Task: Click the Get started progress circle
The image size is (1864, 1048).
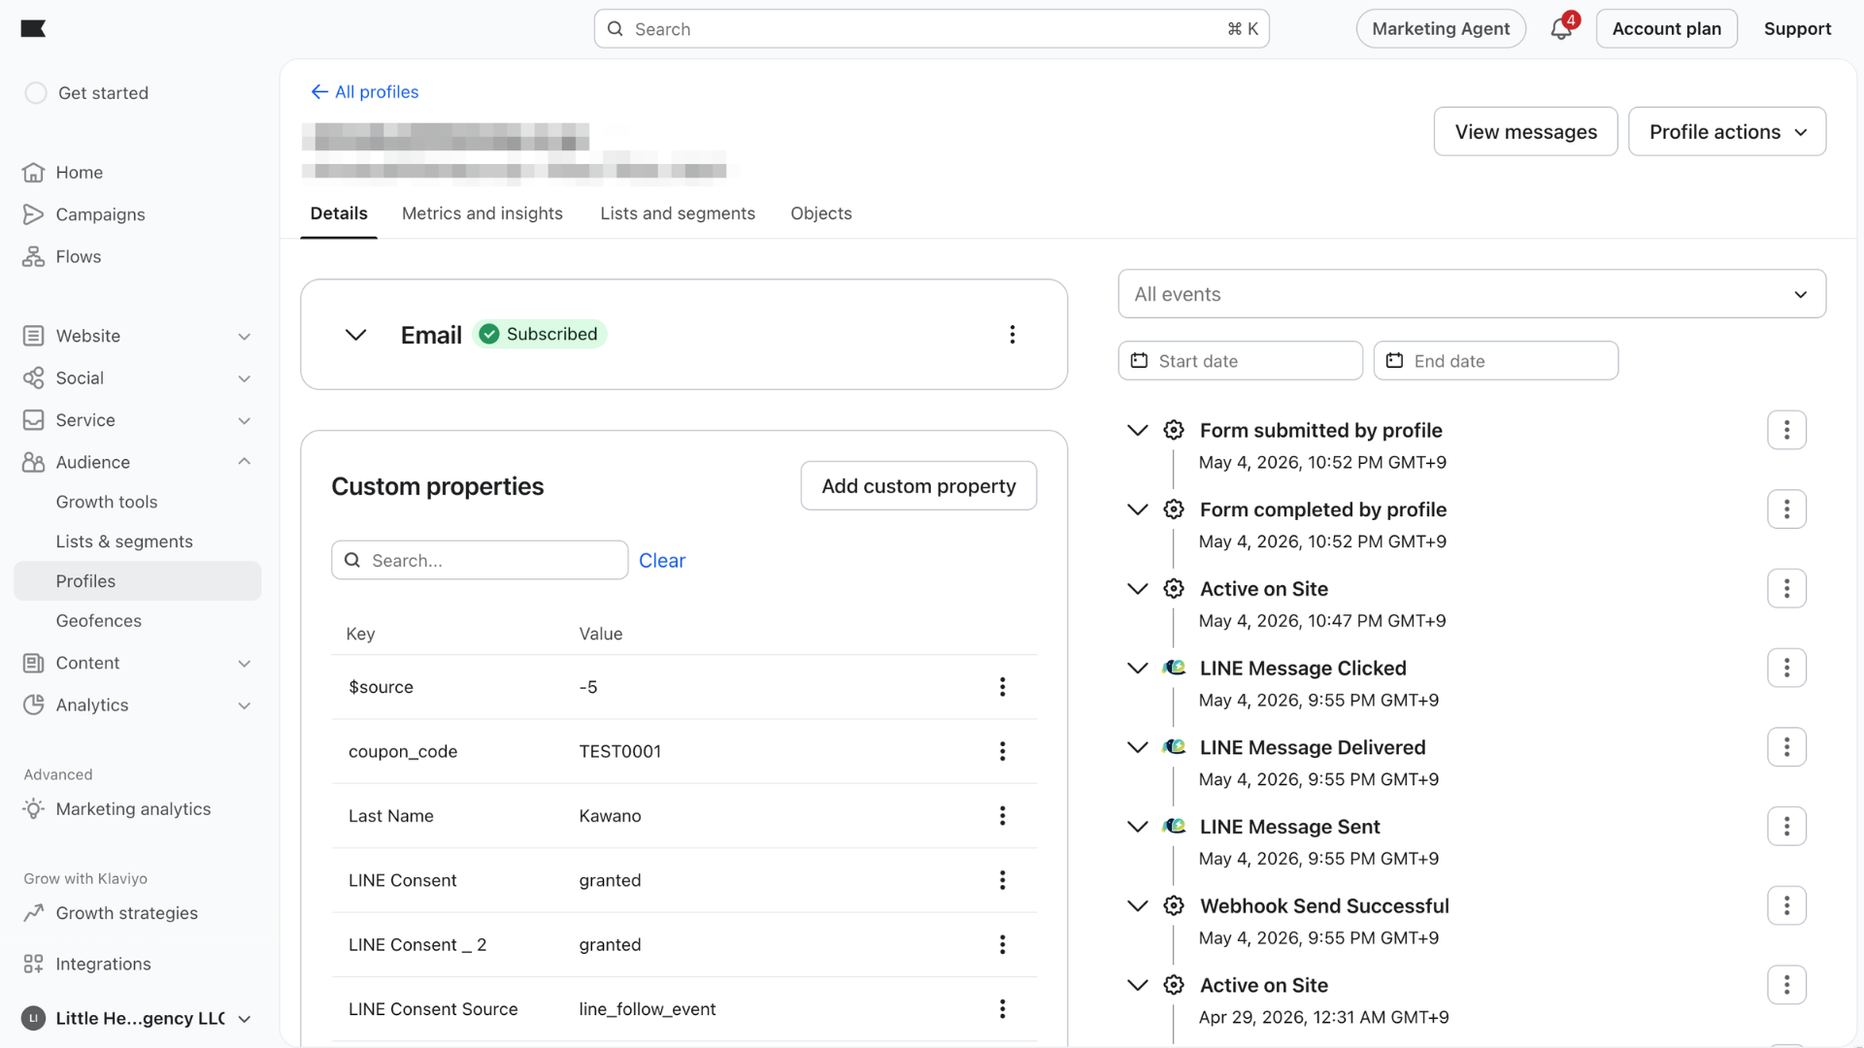Action: [x=36, y=93]
